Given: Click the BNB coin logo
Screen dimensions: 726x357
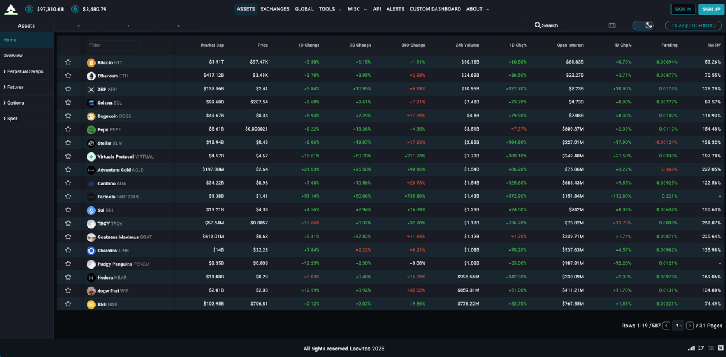Looking at the screenshot, I should (x=91, y=304).
